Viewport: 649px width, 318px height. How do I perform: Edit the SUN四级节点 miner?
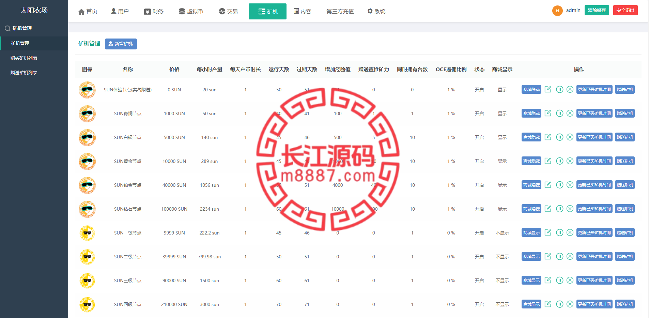548,304
